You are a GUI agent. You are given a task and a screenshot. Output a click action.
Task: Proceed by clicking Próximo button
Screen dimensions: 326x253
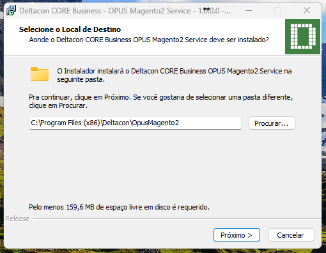tap(237, 235)
